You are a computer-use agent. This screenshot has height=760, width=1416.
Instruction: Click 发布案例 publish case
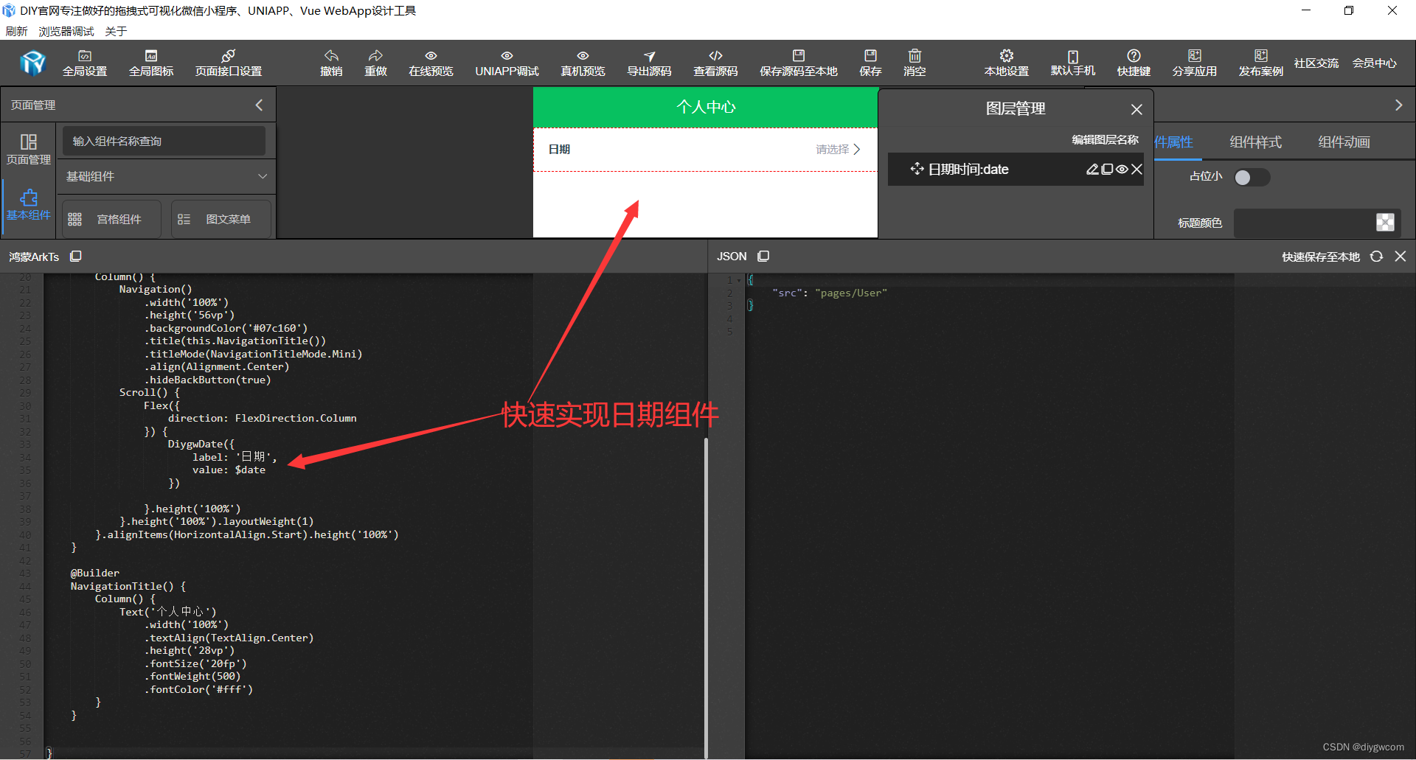coord(1261,63)
